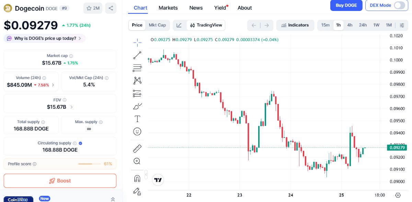Click the #9 rank badge
Image resolution: width=412 pixels, height=202 pixels.
[64, 8]
